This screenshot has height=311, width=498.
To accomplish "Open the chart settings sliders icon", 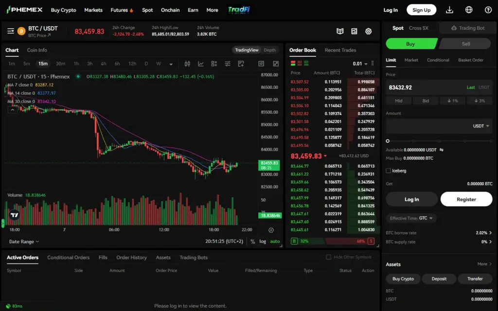I will click(228, 64).
